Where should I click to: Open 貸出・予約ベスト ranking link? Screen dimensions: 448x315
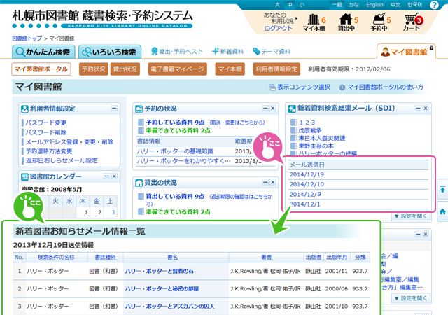[x=177, y=52]
